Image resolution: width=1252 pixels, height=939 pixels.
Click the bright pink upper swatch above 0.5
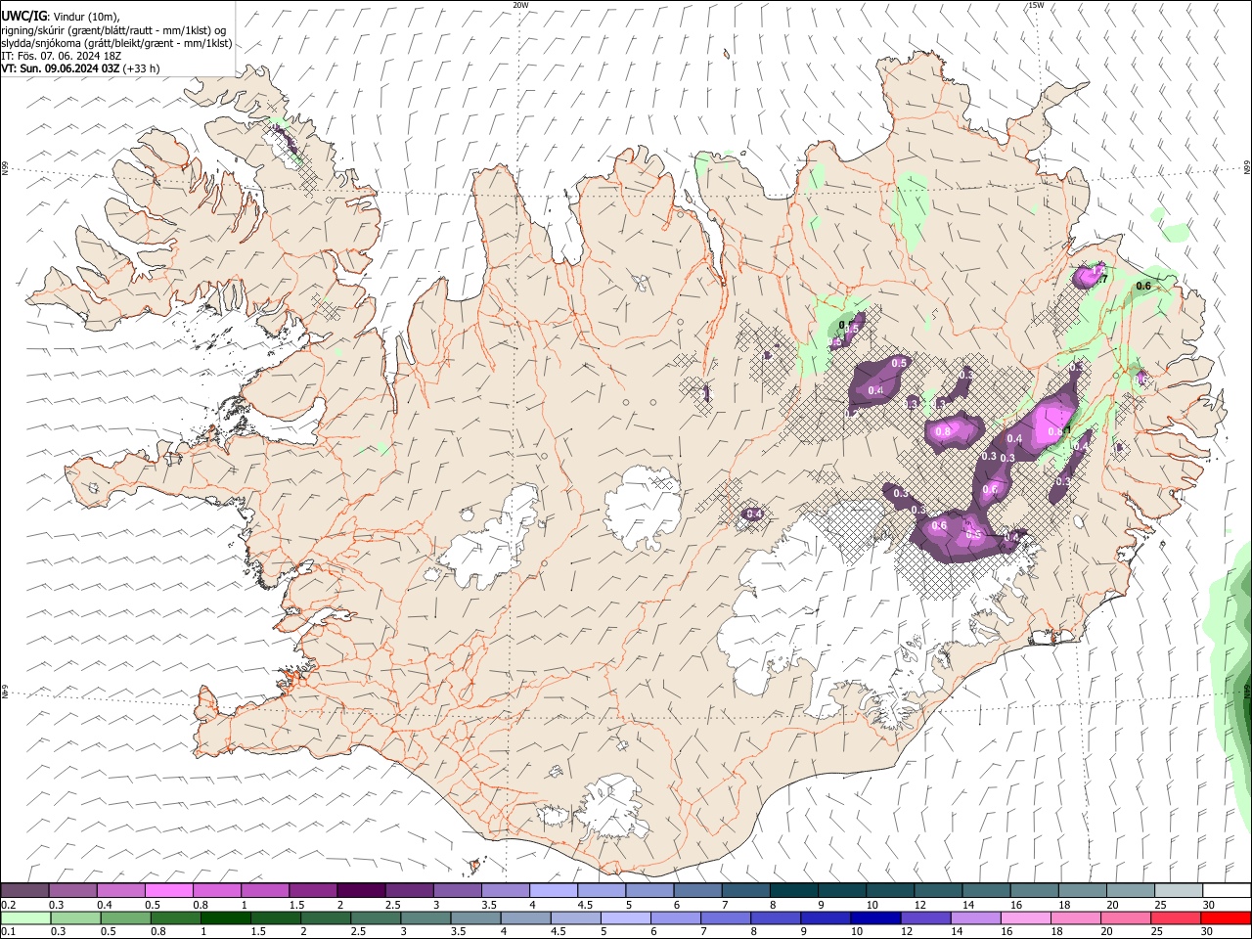[169, 890]
